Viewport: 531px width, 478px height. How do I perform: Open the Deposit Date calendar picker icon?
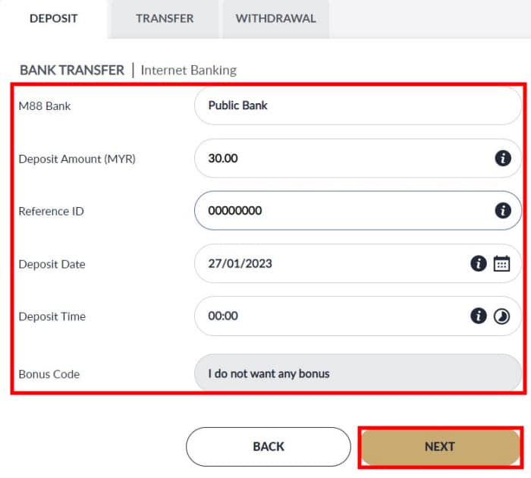[x=501, y=263]
